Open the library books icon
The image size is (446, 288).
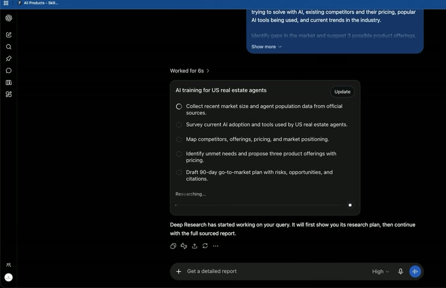(x=8, y=82)
